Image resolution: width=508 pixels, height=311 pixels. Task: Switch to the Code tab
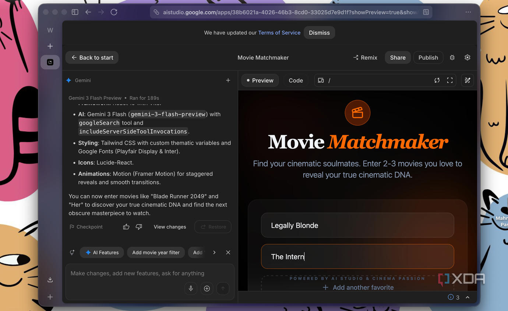click(x=296, y=80)
